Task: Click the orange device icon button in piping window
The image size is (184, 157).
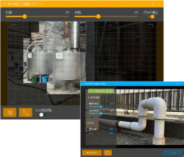Action: coord(108,152)
